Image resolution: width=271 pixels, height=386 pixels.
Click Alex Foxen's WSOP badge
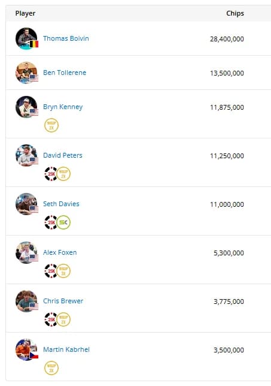pos(63,271)
